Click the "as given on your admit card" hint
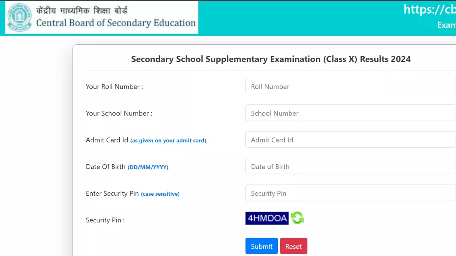 tap(168, 141)
